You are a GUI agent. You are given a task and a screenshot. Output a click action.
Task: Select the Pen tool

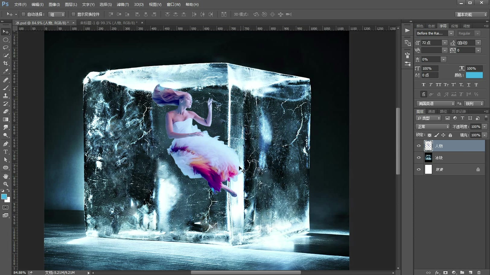coord(6,144)
